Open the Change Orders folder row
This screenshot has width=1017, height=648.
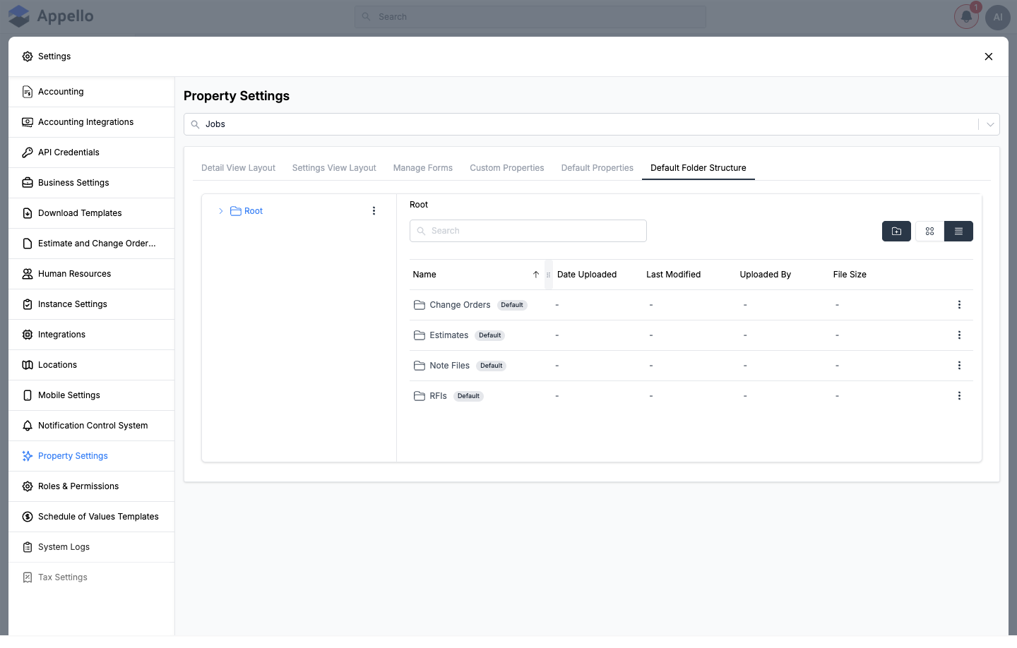[691, 305]
